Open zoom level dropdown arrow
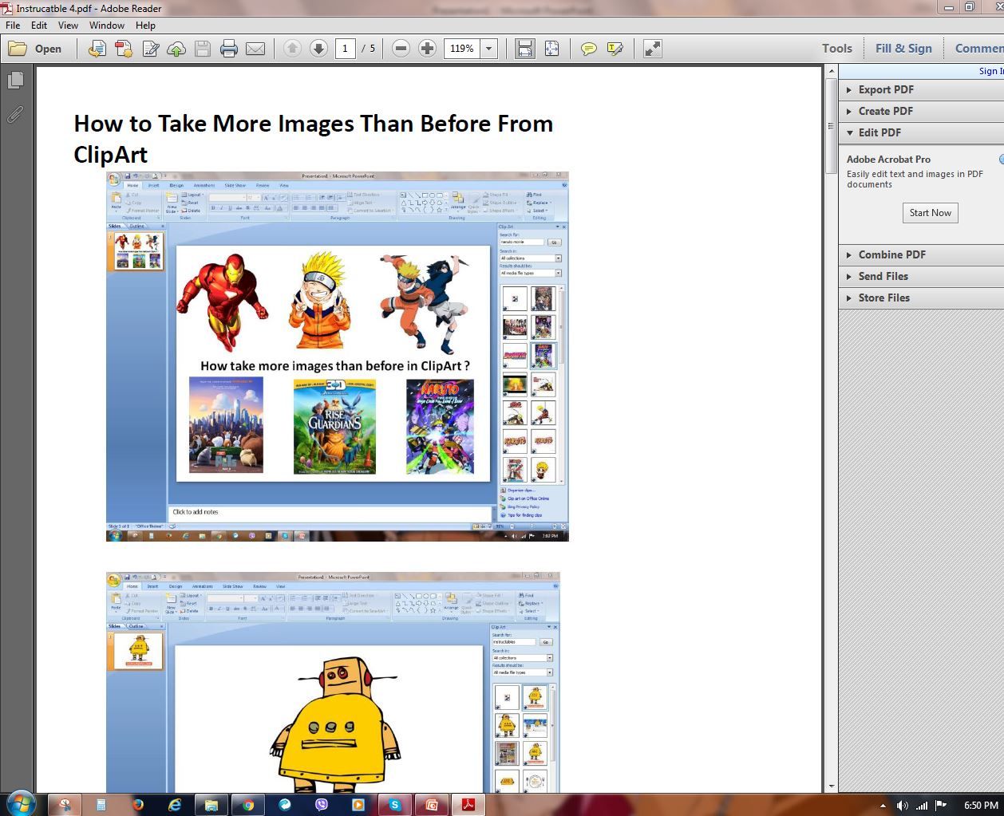Image resolution: width=1004 pixels, height=816 pixels. 489,49
